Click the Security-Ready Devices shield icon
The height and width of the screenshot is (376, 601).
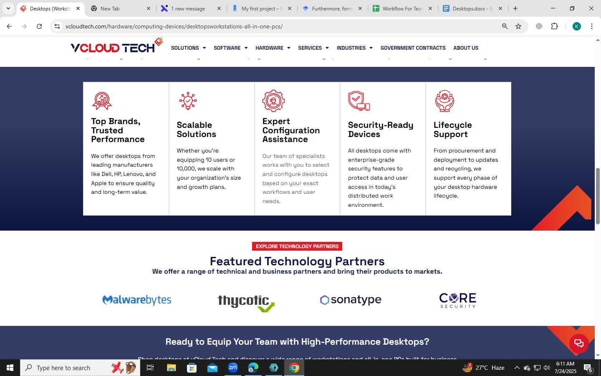coord(359,101)
